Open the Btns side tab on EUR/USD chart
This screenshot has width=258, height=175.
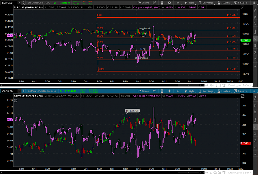pos(256,32)
